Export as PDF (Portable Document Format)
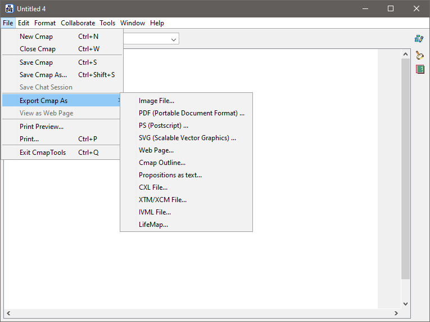The image size is (430, 322). tap(186, 113)
